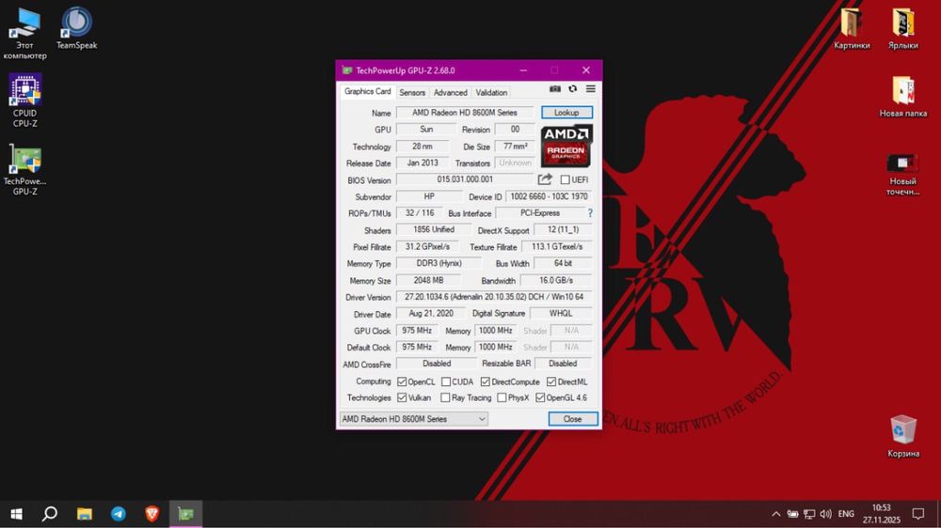Switch to the Validation tab
The image size is (941, 528).
point(491,92)
